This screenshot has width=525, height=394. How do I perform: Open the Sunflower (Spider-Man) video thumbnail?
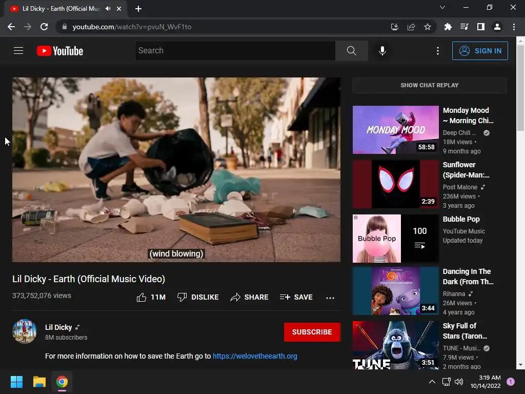395,184
